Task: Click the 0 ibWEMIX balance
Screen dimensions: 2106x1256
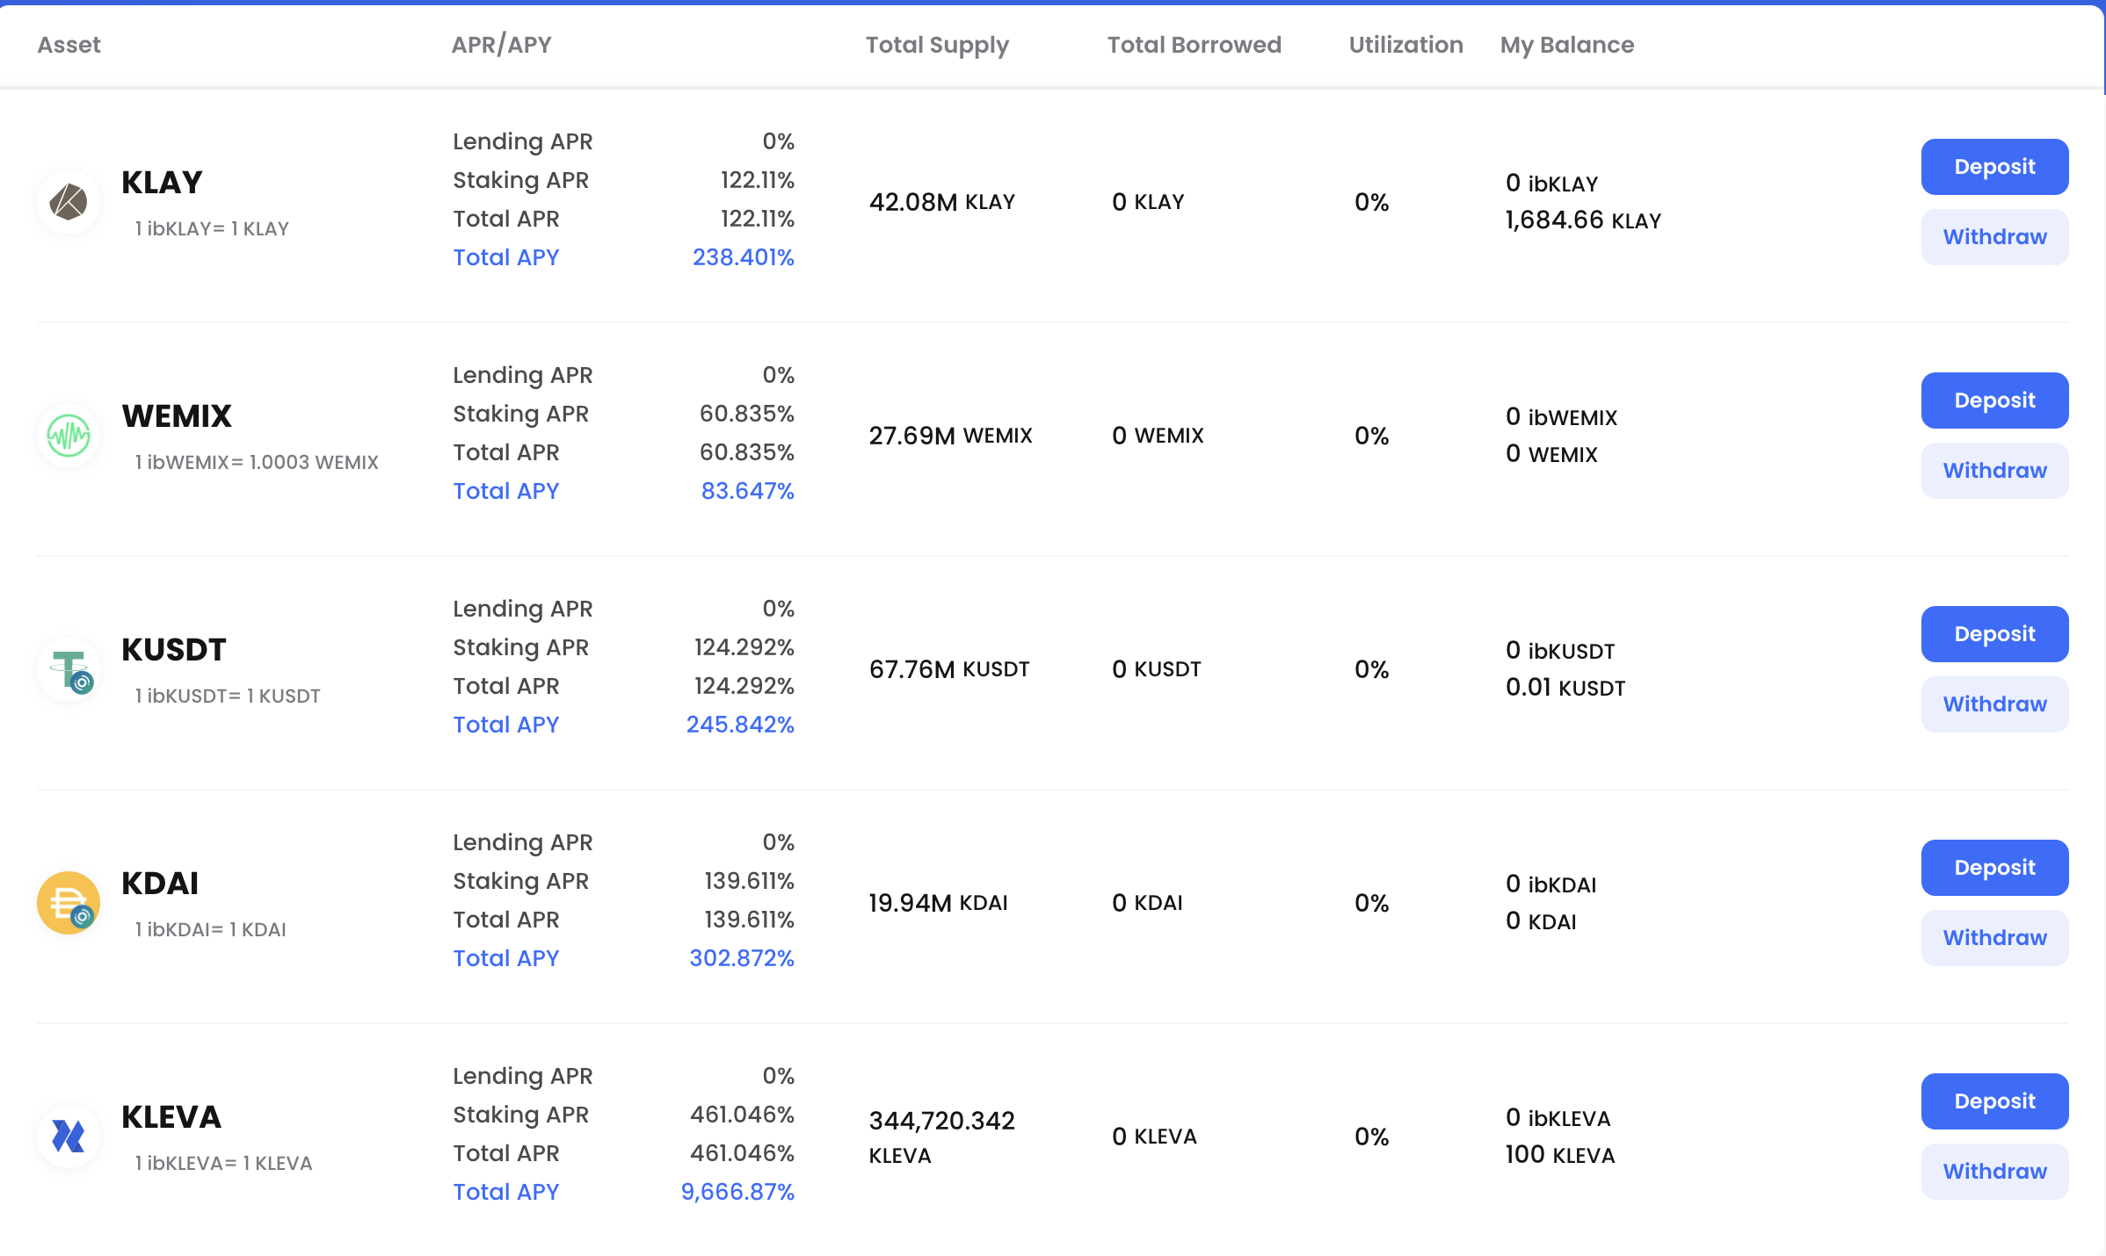Action: pyautogui.click(x=1561, y=417)
